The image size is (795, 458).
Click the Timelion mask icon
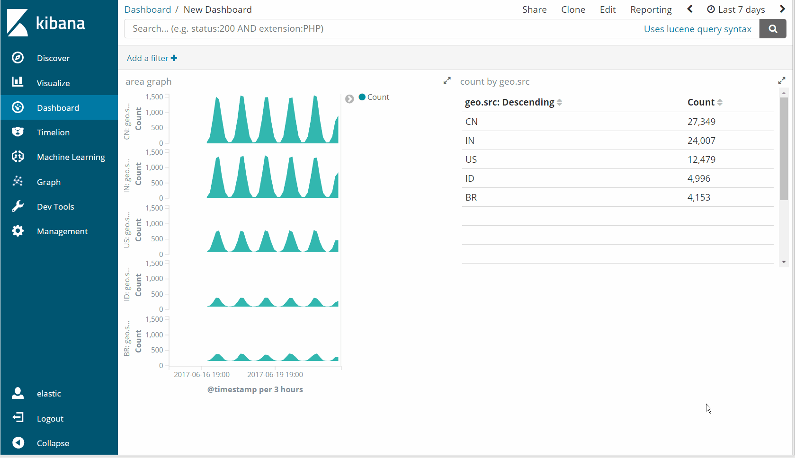pyautogui.click(x=18, y=132)
